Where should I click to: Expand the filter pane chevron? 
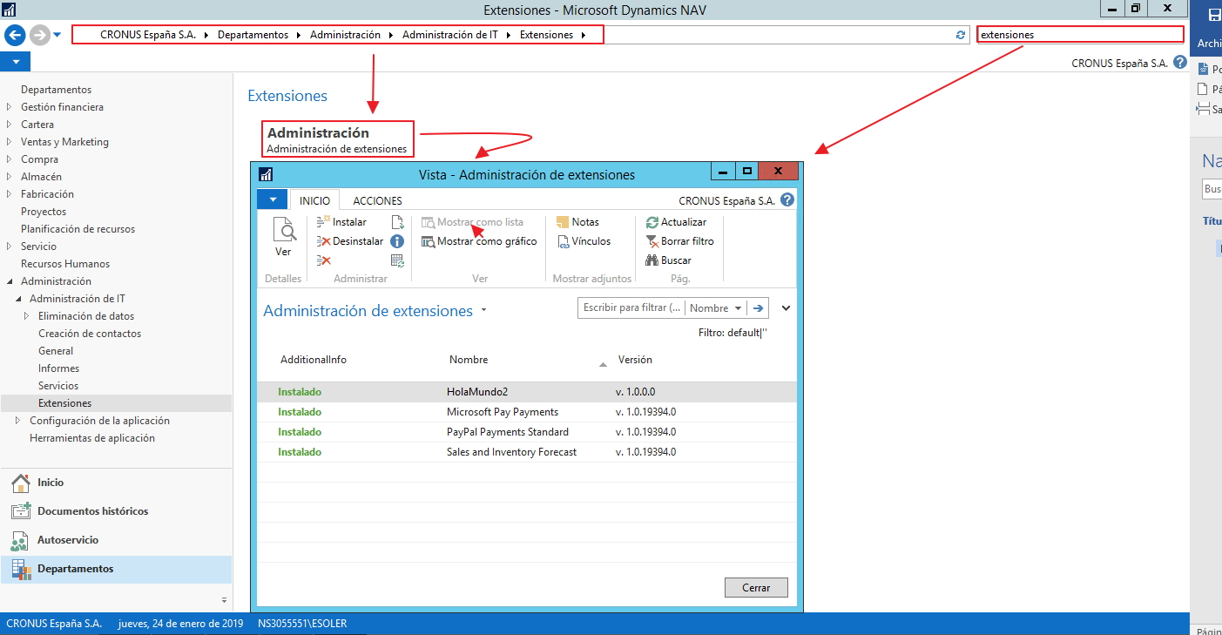pos(785,308)
